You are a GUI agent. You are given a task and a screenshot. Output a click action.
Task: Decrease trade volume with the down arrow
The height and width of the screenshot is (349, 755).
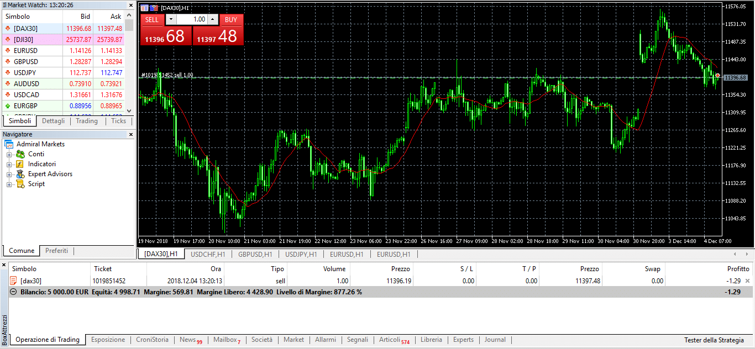[171, 19]
